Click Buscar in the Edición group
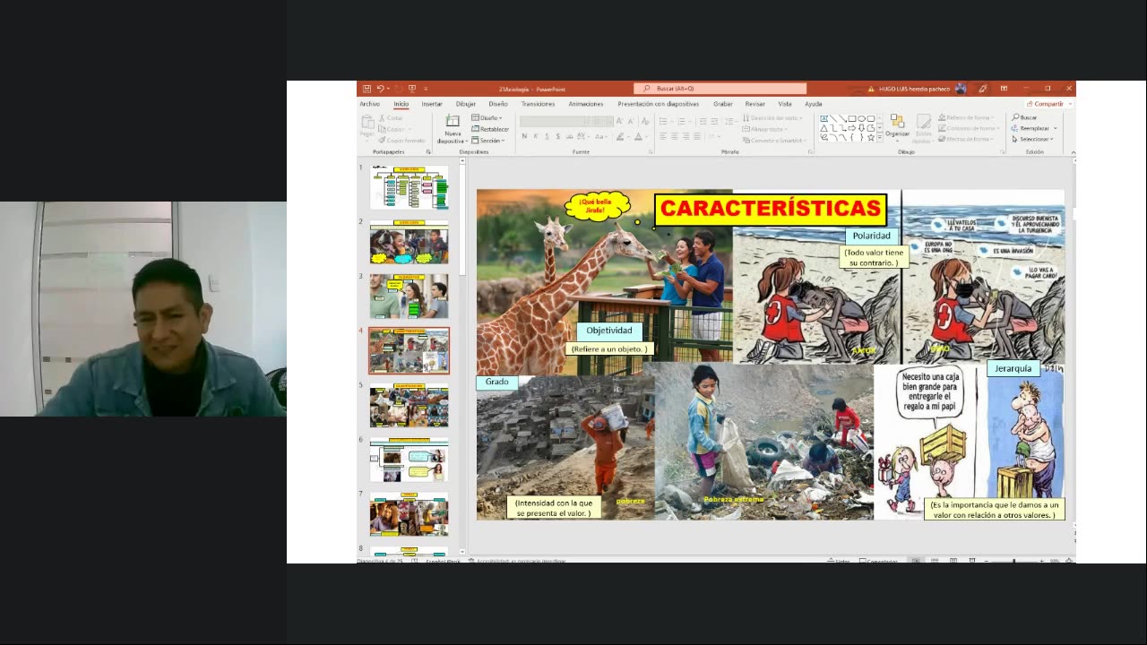 pos(1024,117)
